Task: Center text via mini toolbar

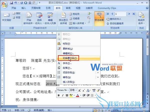Action: coord(67,95)
